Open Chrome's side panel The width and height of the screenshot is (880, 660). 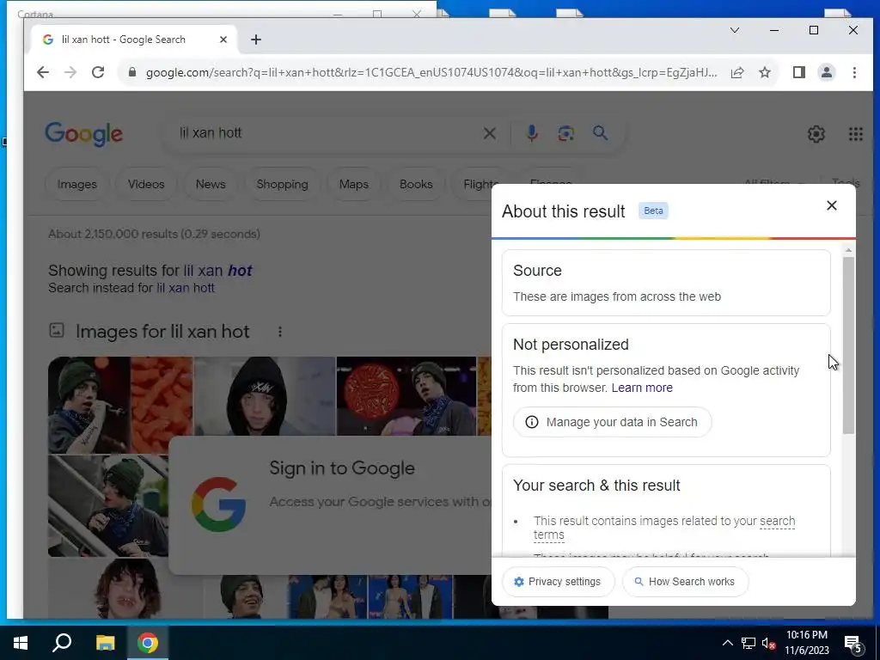(799, 72)
